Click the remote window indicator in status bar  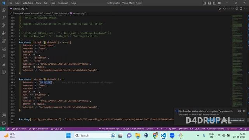point(3,129)
